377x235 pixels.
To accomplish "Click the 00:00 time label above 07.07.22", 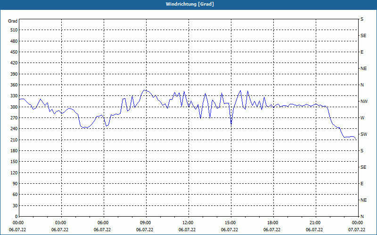I will pyautogui.click(x=358, y=223).
